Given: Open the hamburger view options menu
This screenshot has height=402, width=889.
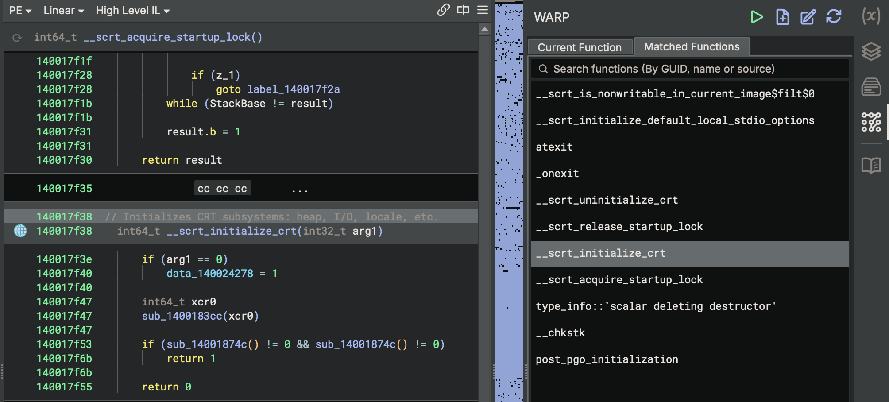Looking at the screenshot, I should pyautogui.click(x=483, y=10).
